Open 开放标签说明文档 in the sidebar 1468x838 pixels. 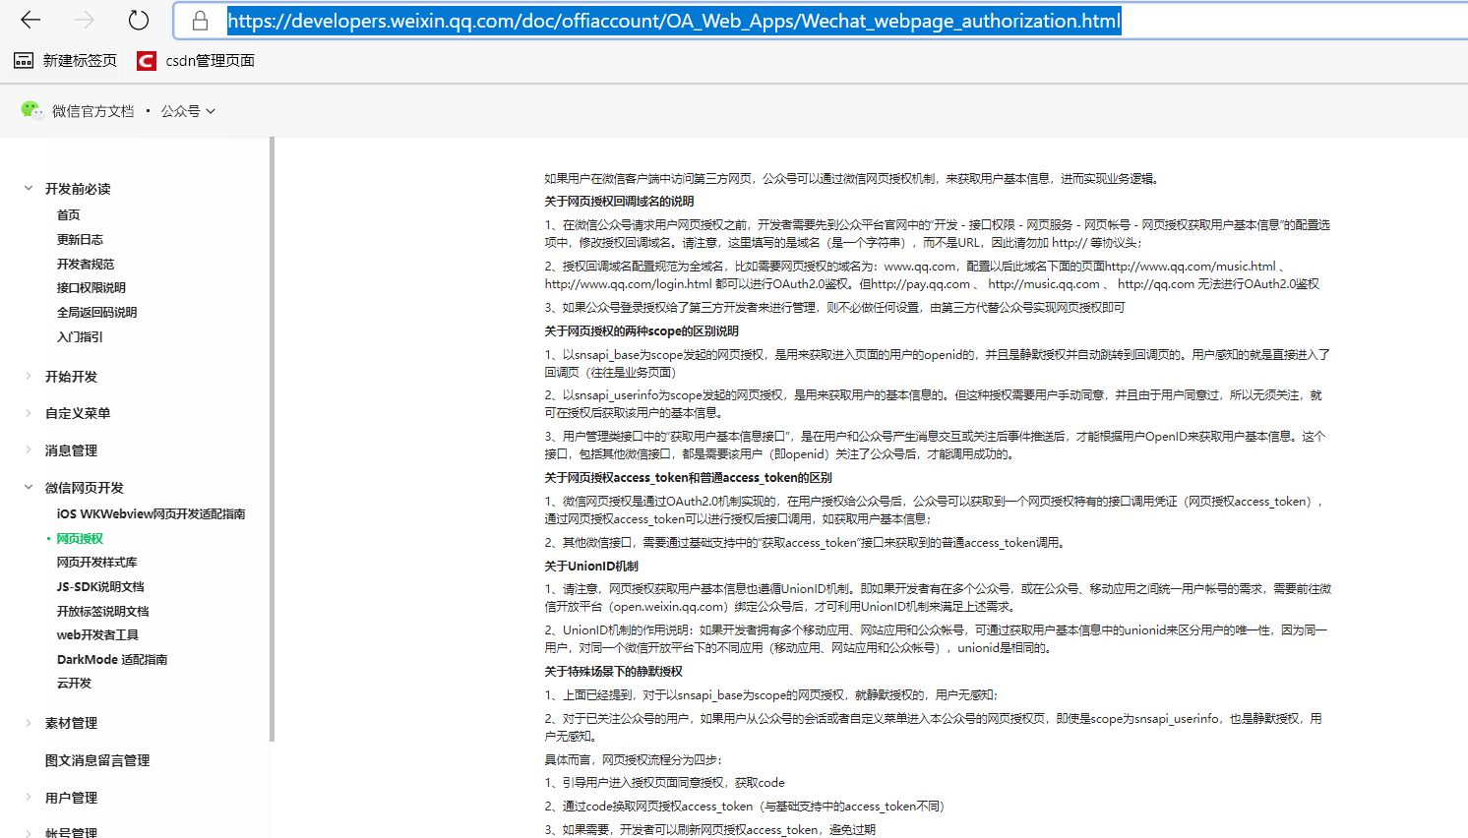click(x=102, y=612)
